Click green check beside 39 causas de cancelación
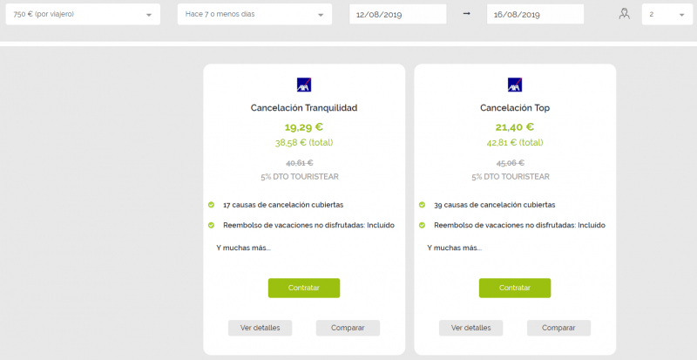Image resolution: width=697 pixels, height=360 pixels. point(422,205)
